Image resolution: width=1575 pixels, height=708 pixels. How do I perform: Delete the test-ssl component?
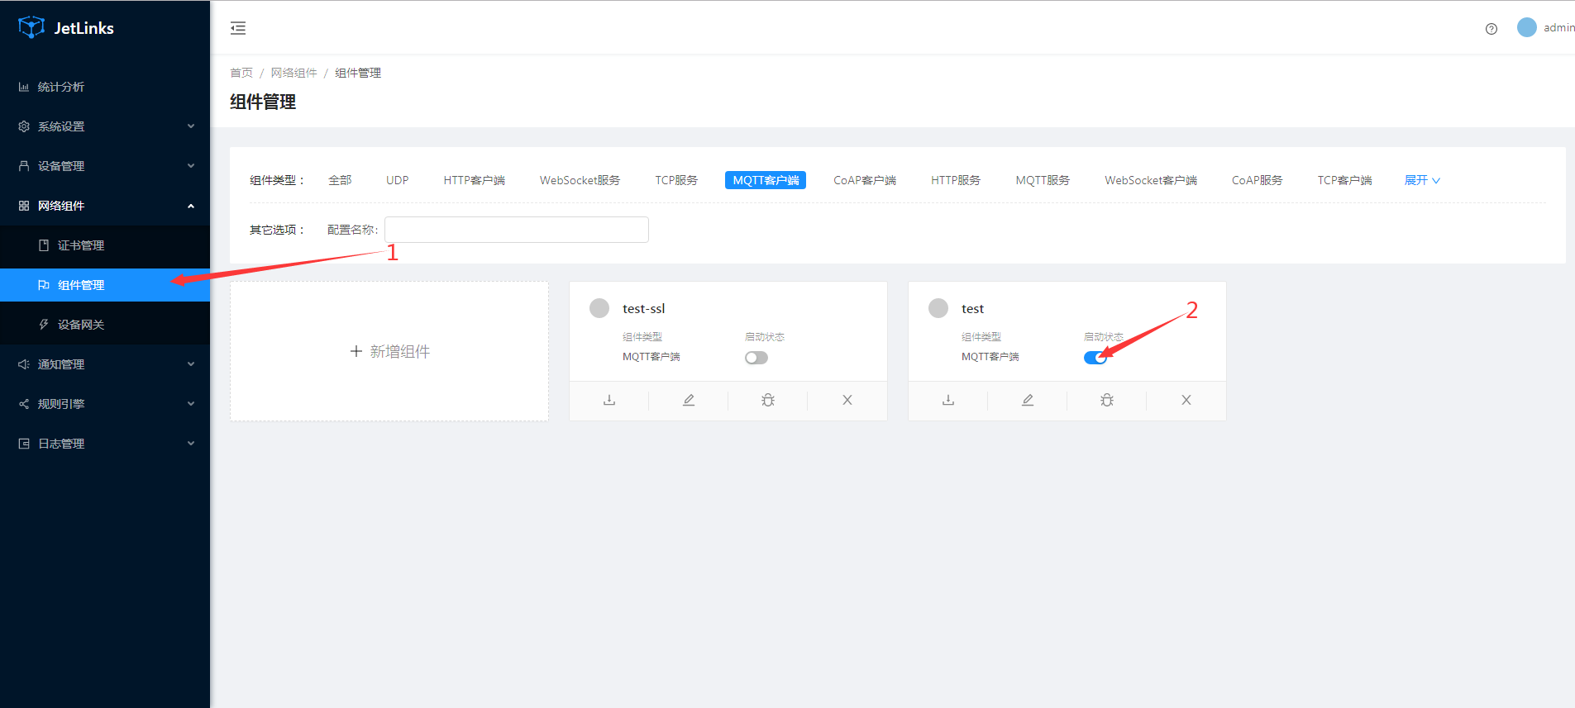coord(847,401)
